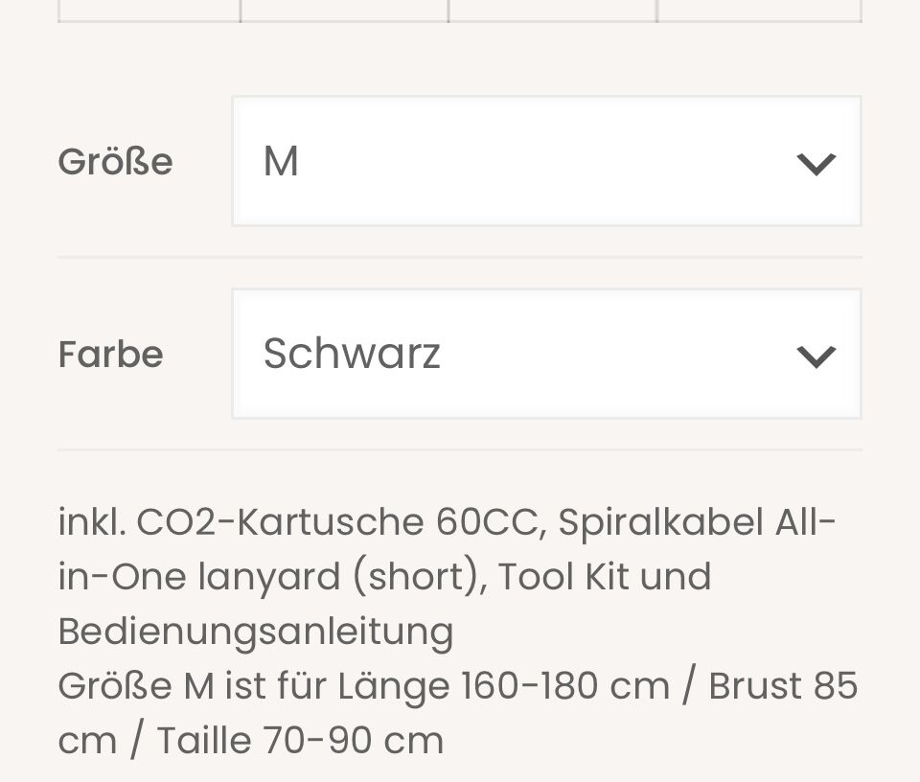This screenshot has height=782, width=920.
Task: Click the "Größe M ist für Länge" line
Action: pos(363,686)
